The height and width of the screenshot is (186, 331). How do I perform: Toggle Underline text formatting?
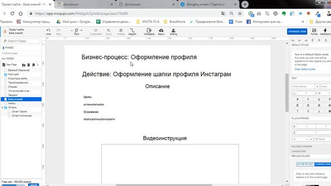[319, 99]
